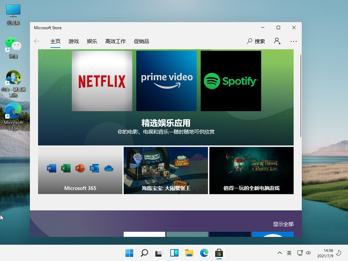The width and height of the screenshot is (348, 261).
Task: Click the 精选娱乐应用 banner title
Action: 166,123
